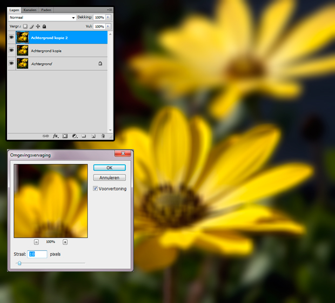Switch to the Paden tab
This screenshot has height=303, width=335.
click(x=46, y=10)
